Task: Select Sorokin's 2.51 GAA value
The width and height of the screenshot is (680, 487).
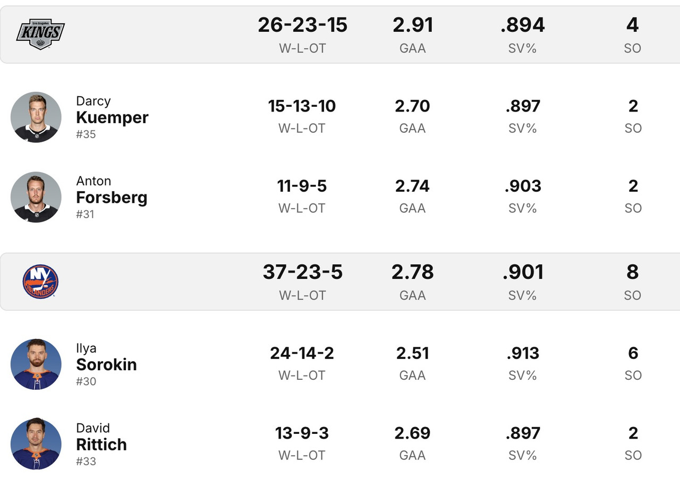Action: pos(412,353)
